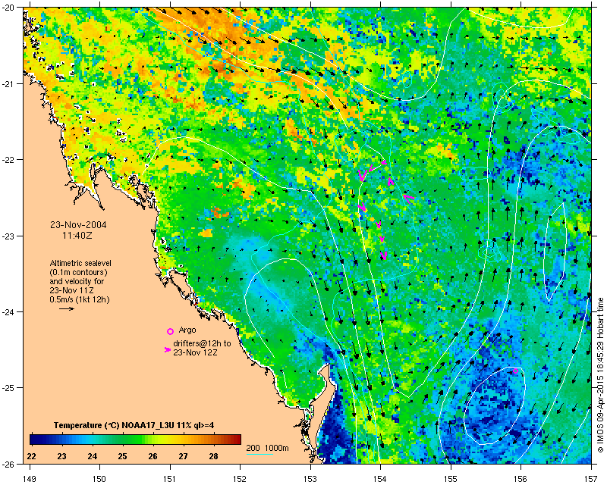This screenshot has height=485, width=607.
Task: Click the dark blue end of the colorbar
Action: click(35, 440)
